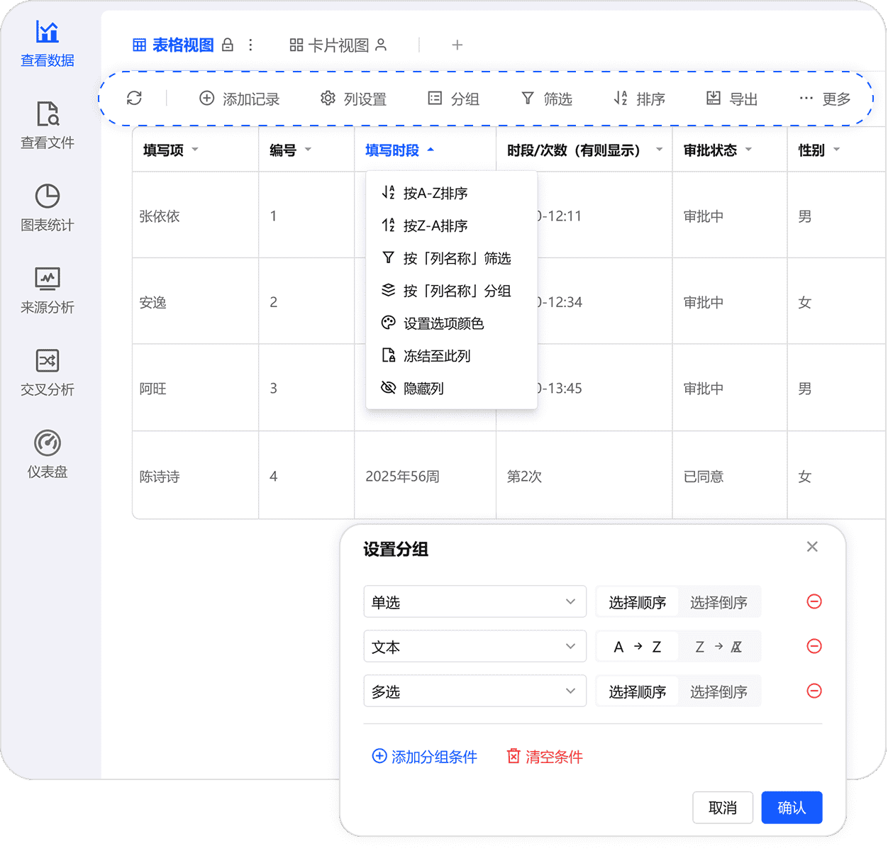This screenshot has width=888, height=851.
Task: Select 选择倒序 for the 单选 row
Action: (x=718, y=602)
